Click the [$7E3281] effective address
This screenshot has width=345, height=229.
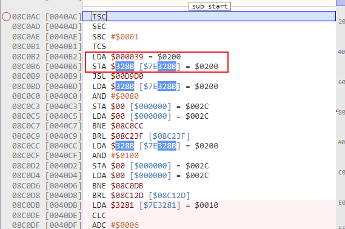(x=159, y=205)
